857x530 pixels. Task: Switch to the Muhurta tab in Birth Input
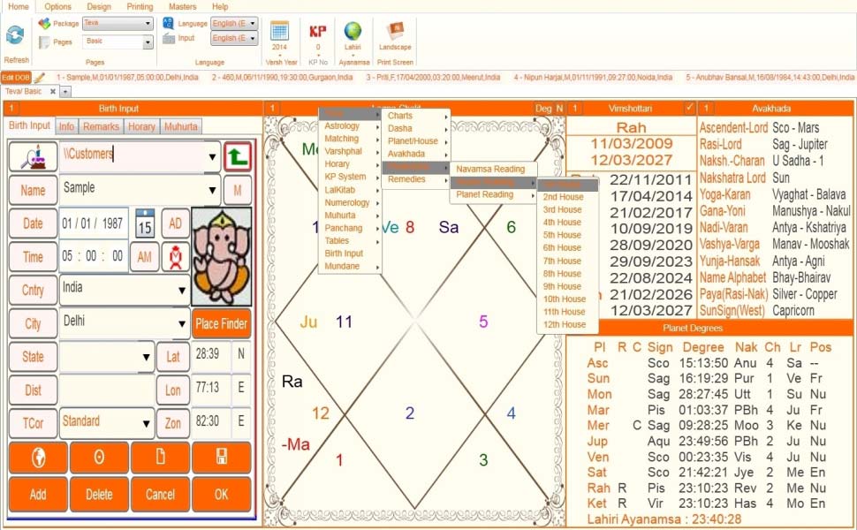pos(181,126)
